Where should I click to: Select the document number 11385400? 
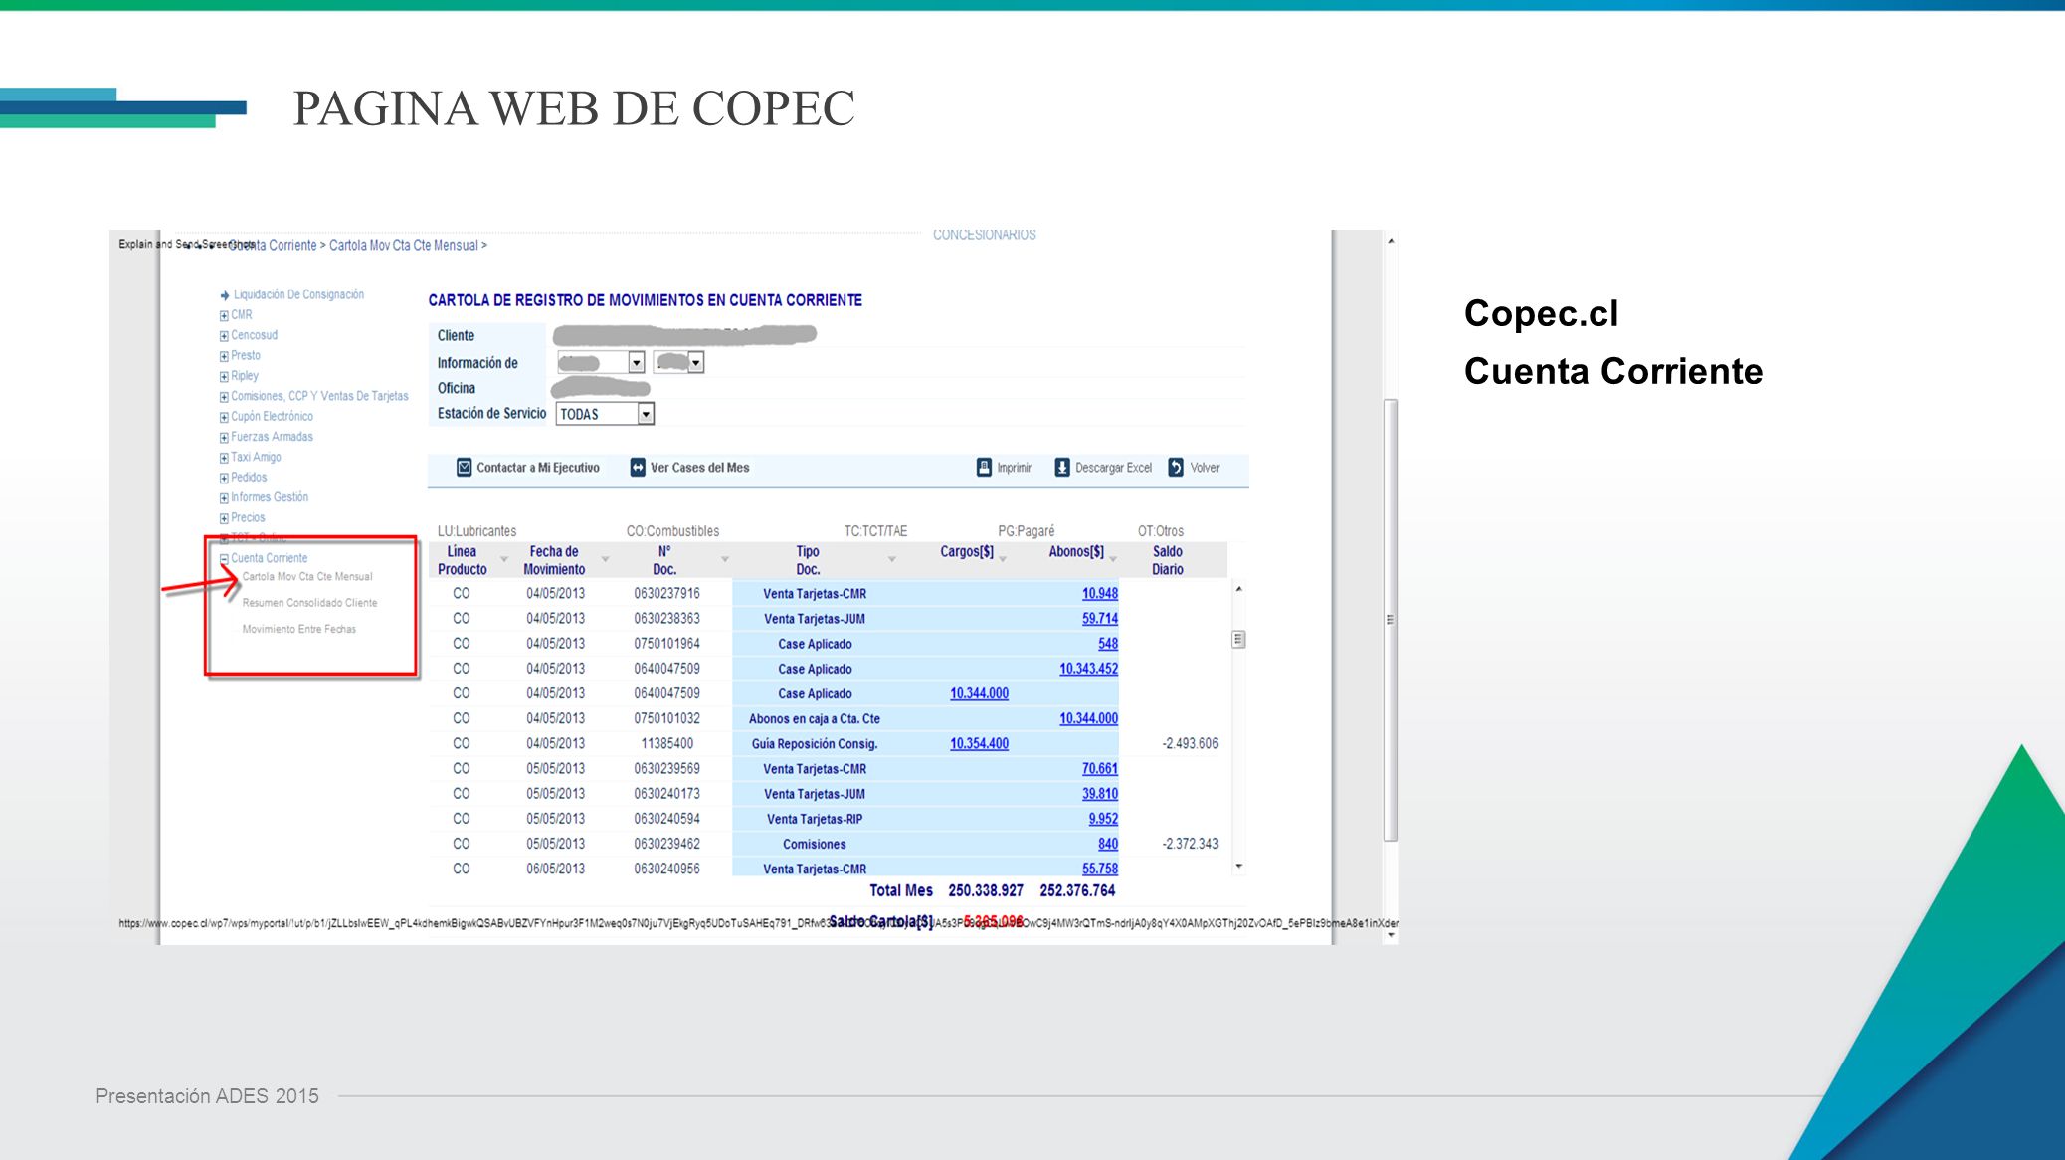(x=666, y=744)
